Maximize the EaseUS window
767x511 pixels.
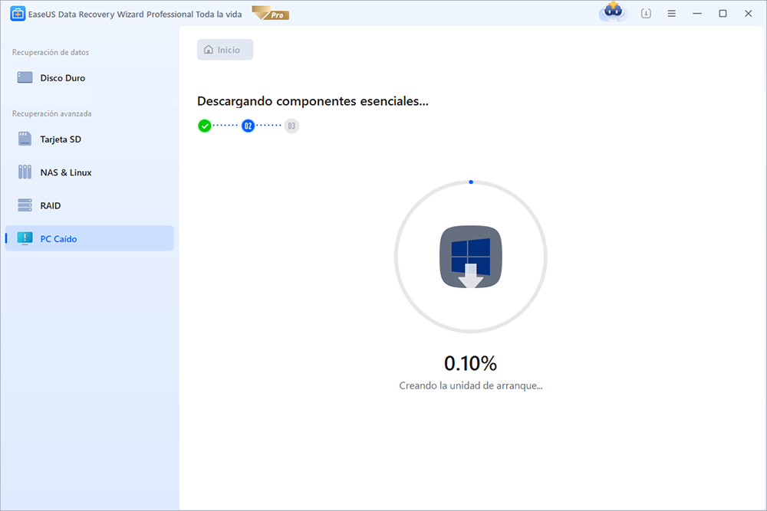click(x=723, y=14)
